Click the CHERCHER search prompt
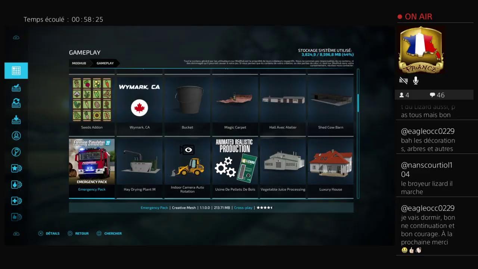 pos(109,234)
